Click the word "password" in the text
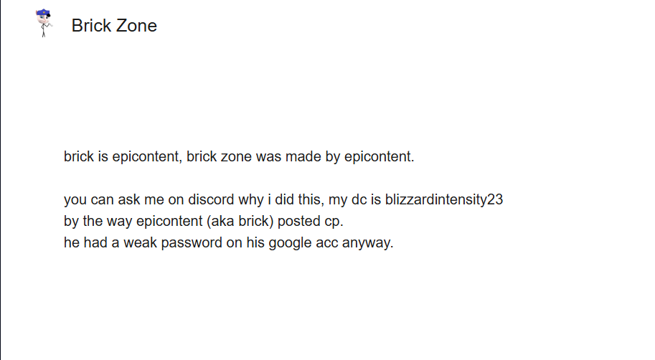Image resolution: width=655 pixels, height=360 pixels. pos(190,242)
